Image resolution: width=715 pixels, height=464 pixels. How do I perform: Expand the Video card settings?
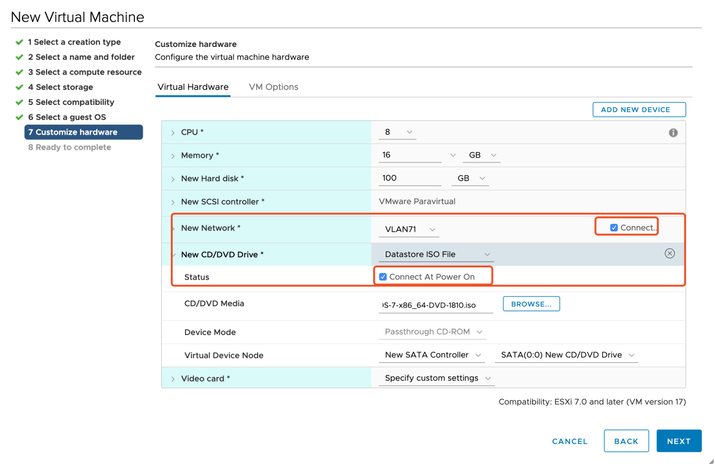[172, 378]
